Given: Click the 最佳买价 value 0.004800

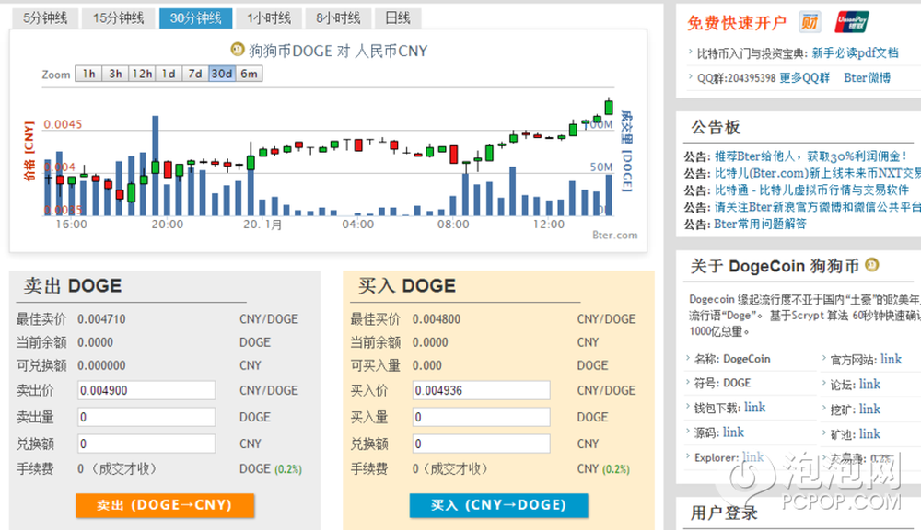Looking at the screenshot, I should pyautogui.click(x=437, y=319).
